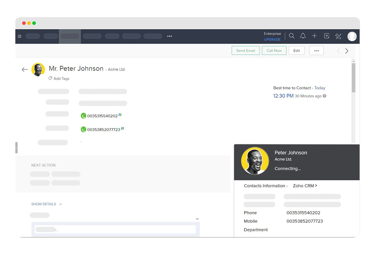Go to the next record with the right chevron
Image resolution: width=378 pixels, height=255 pixels.
[x=347, y=51]
